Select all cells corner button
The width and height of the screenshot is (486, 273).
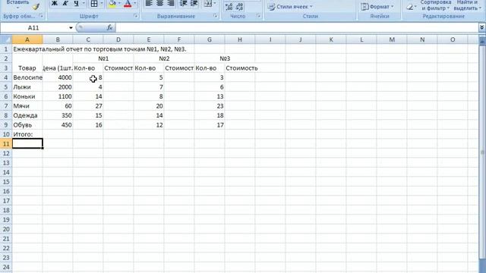(x=6, y=39)
